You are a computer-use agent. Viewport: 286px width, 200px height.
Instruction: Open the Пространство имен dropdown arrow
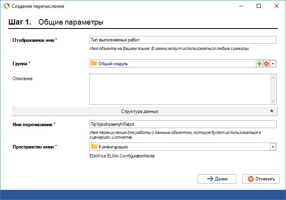click(273, 147)
